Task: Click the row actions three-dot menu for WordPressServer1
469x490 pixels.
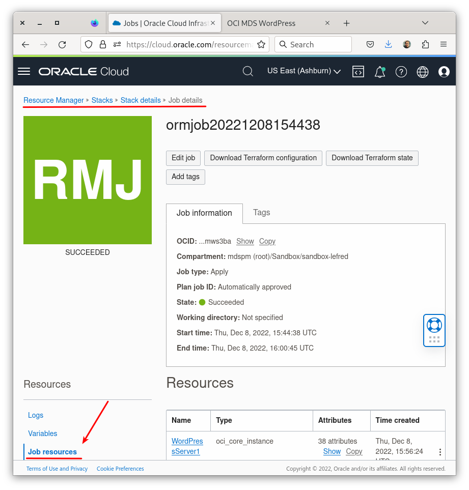Action: [440, 451]
